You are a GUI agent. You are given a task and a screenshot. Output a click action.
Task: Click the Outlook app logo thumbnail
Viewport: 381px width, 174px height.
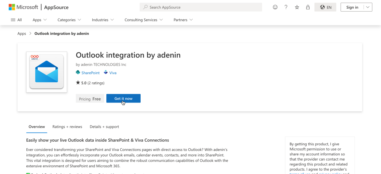coord(47,72)
